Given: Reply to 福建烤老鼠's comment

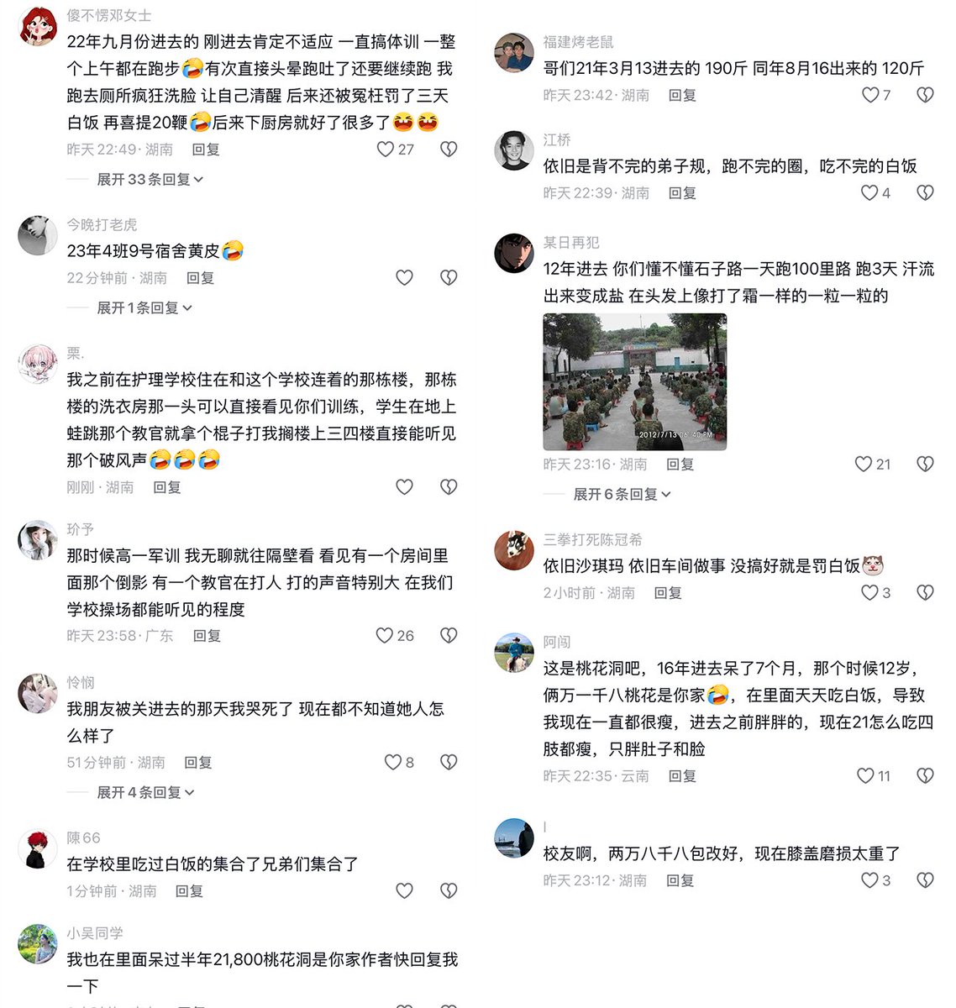Looking at the screenshot, I should point(682,96).
